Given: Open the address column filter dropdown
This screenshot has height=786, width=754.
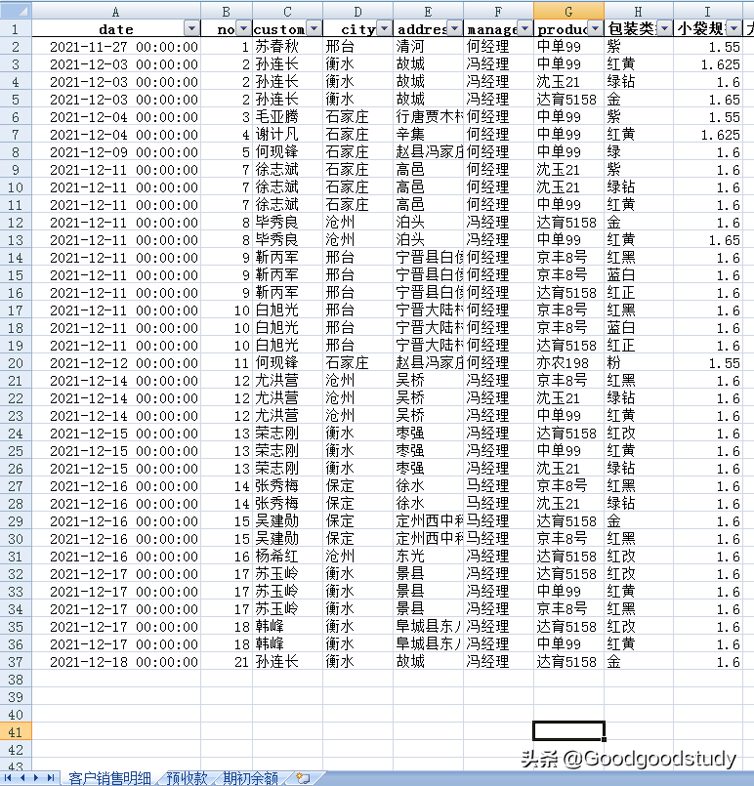Looking at the screenshot, I should tap(454, 28).
